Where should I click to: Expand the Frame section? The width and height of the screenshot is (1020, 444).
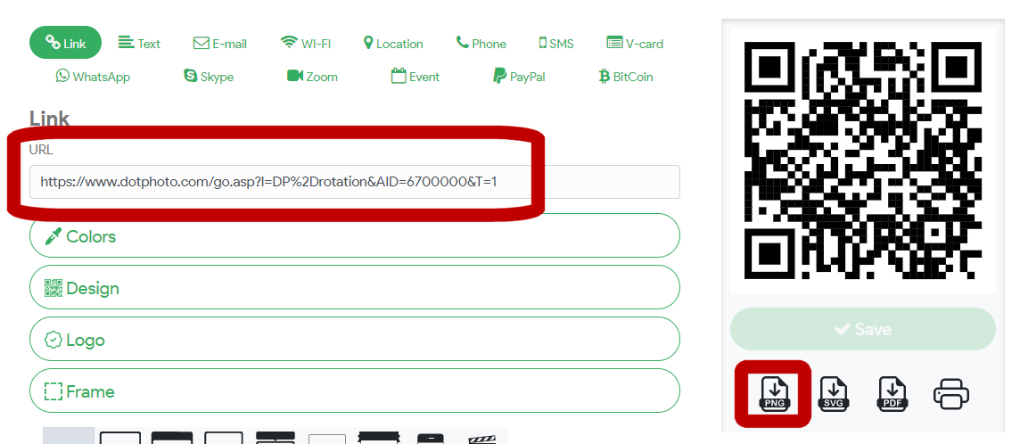tap(355, 391)
